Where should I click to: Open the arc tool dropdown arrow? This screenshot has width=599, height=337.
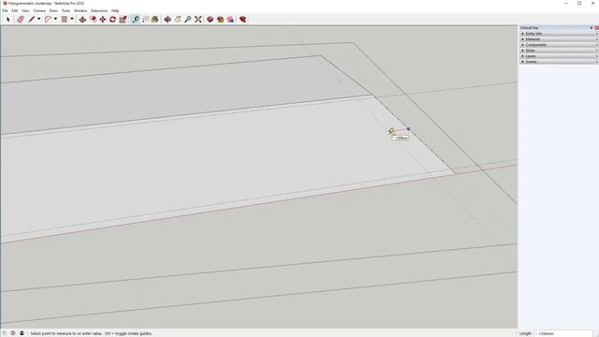point(55,19)
